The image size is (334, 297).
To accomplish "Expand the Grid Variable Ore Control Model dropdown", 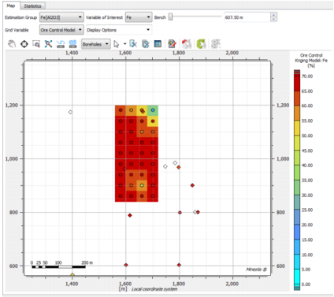I will [61, 30].
